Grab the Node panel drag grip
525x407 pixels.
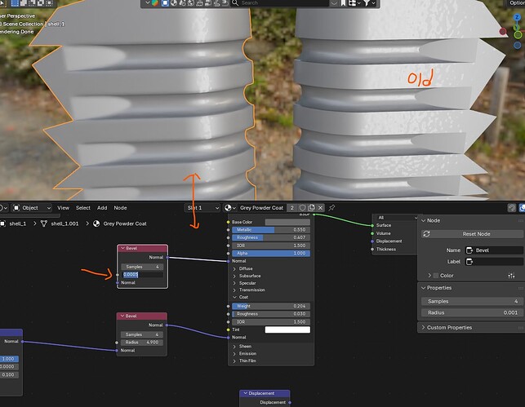pos(521,221)
